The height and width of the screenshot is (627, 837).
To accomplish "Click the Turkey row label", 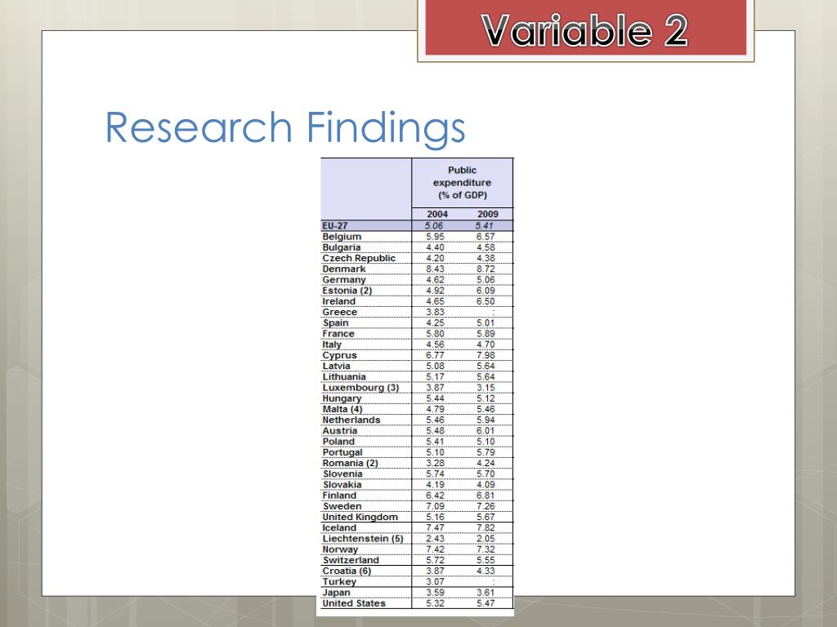I will point(339,582).
